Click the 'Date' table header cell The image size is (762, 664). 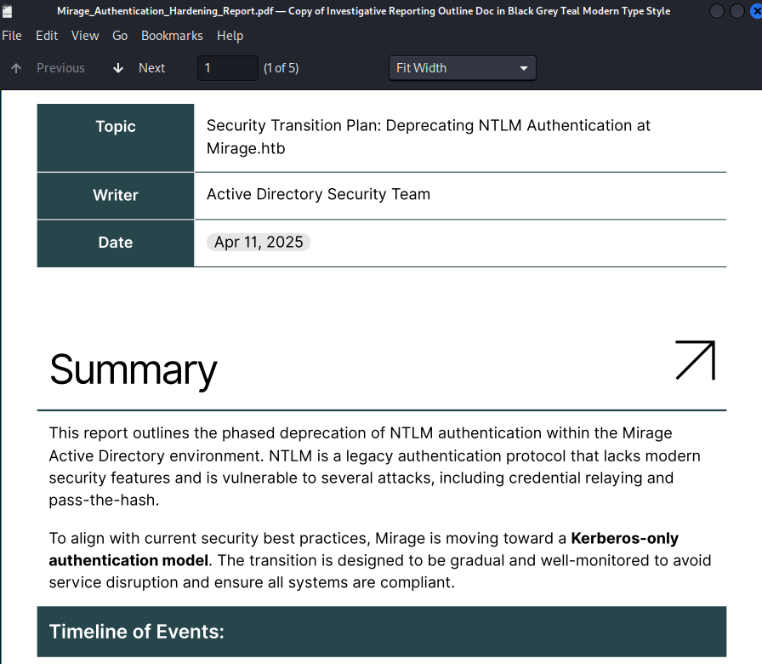(x=116, y=243)
